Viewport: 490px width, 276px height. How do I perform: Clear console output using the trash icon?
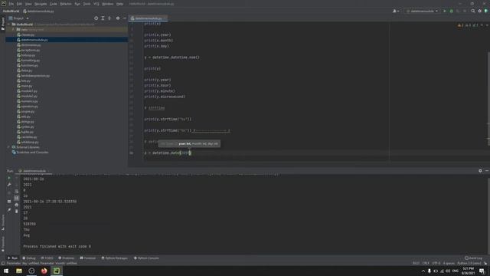[x=17, y=212]
